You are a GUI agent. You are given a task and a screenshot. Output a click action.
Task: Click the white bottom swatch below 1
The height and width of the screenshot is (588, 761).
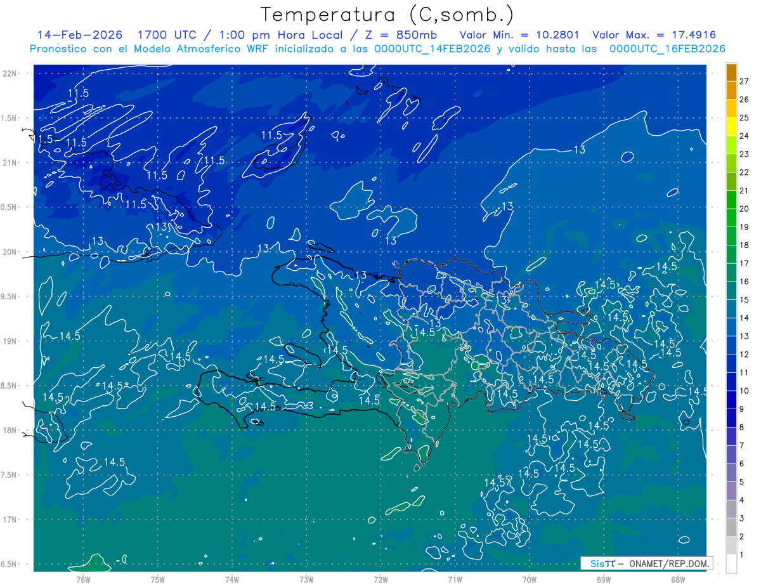(x=731, y=564)
